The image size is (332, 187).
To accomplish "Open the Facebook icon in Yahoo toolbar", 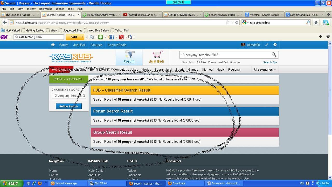I will [112, 37].
